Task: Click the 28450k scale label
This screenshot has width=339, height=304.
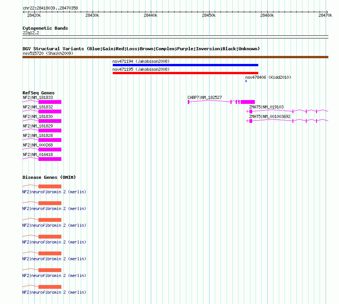Action: tap(209, 15)
